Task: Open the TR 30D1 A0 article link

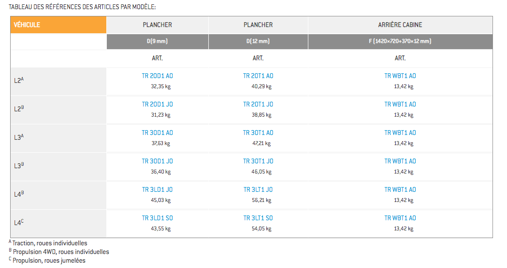Action: pyautogui.click(x=158, y=133)
